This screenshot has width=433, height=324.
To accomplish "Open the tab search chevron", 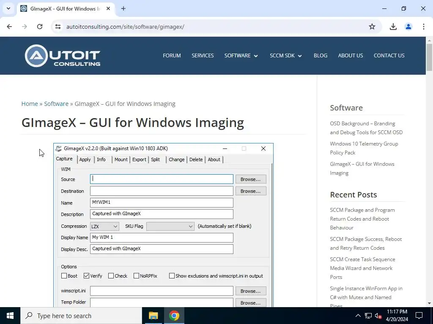I will (8, 8).
